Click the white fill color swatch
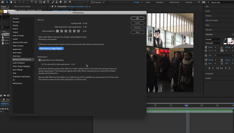Viewport: 234px width, 133px height. [x=230, y=40]
